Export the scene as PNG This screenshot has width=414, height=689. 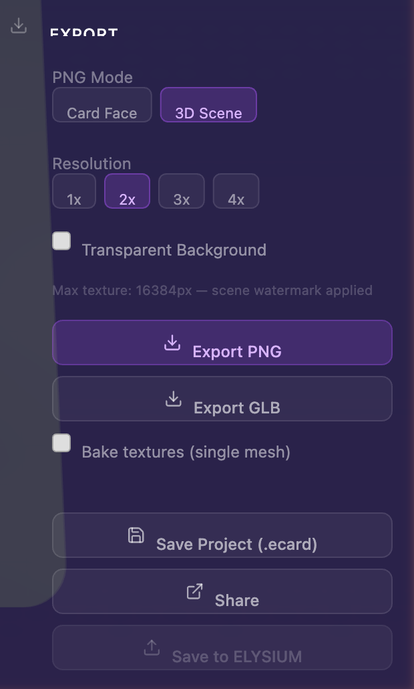pos(222,342)
